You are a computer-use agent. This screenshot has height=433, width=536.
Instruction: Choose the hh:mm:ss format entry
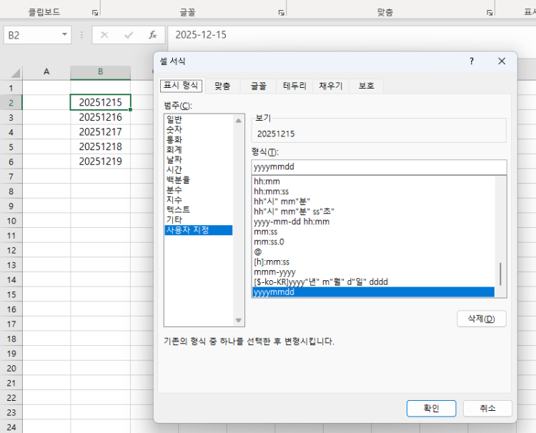pos(373,191)
